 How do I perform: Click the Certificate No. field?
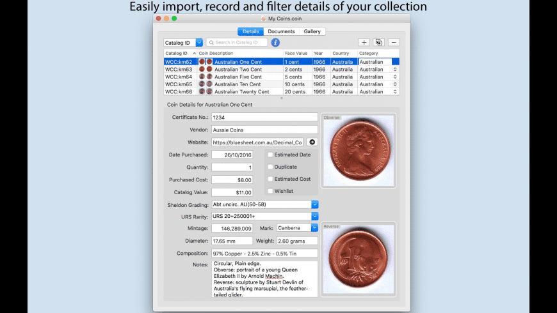point(264,118)
